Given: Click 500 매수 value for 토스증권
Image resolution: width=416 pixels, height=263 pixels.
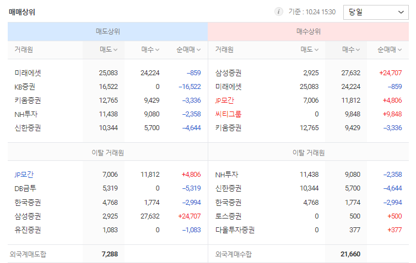Looking at the screenshot, I should coord(355,216).
